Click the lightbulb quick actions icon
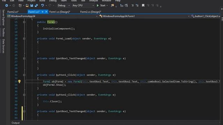The height and width of the screenshot is (125, 223). pos(20,82)
